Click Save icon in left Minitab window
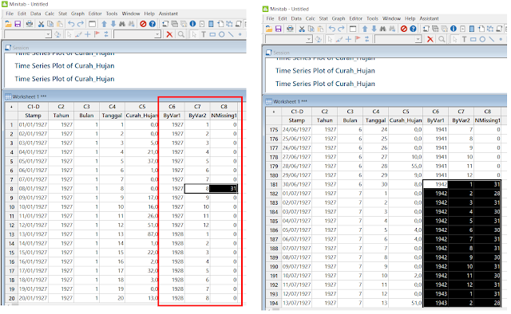511x314 pixels. coord(18,24)
